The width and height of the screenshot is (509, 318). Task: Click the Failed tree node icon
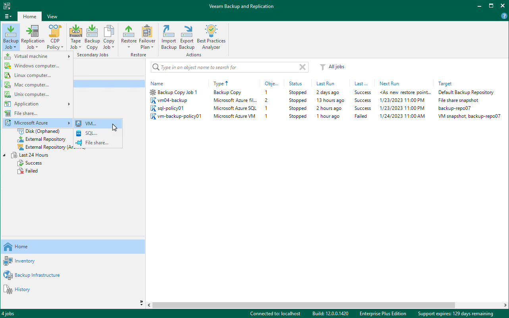[x=21, y=171]
